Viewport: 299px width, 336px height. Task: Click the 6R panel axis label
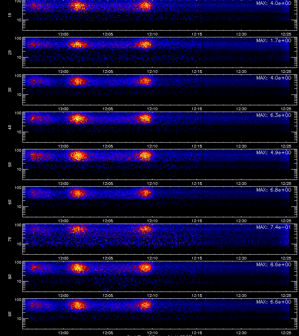pos(10,202)
